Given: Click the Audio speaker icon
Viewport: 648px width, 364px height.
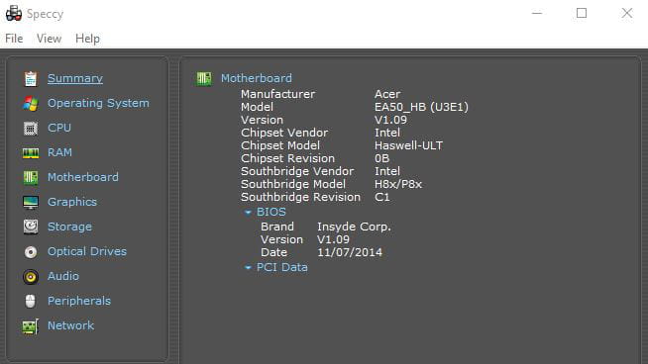Looking at the screenshot, I should coord(30,277).
